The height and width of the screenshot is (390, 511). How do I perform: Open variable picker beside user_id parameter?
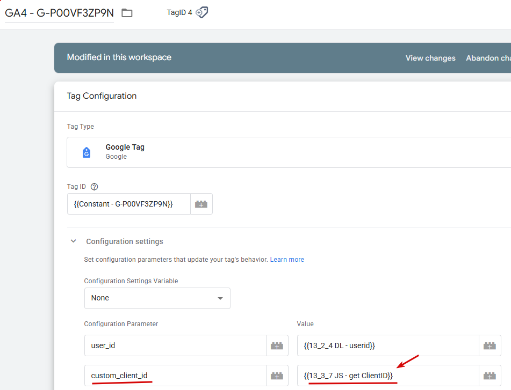[277, 346]
